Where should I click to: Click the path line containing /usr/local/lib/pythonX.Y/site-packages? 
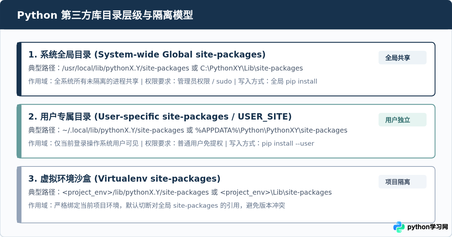166,68
